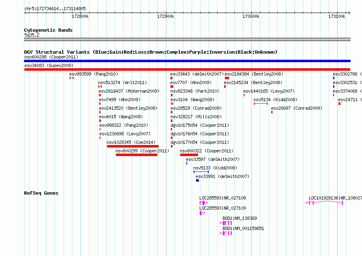Select the nsv513274 (Arlt2011) variant label
The image size is (362, 256).
(x=122, y=82)
